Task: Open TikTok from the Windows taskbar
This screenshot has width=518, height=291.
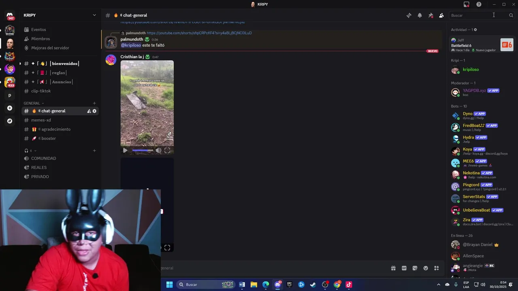Action: click(x=349, y=285)
